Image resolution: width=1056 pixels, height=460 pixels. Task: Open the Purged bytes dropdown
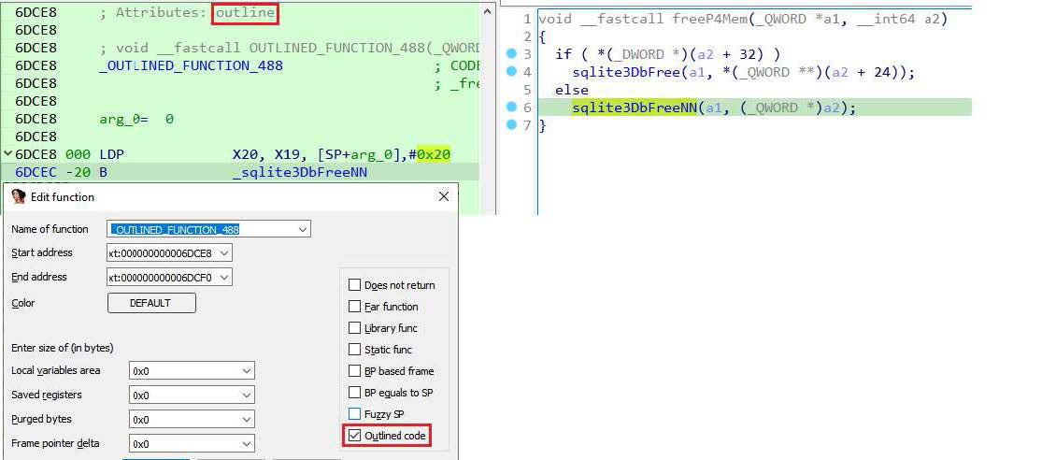pyautogui.click(x=247, y=419)
